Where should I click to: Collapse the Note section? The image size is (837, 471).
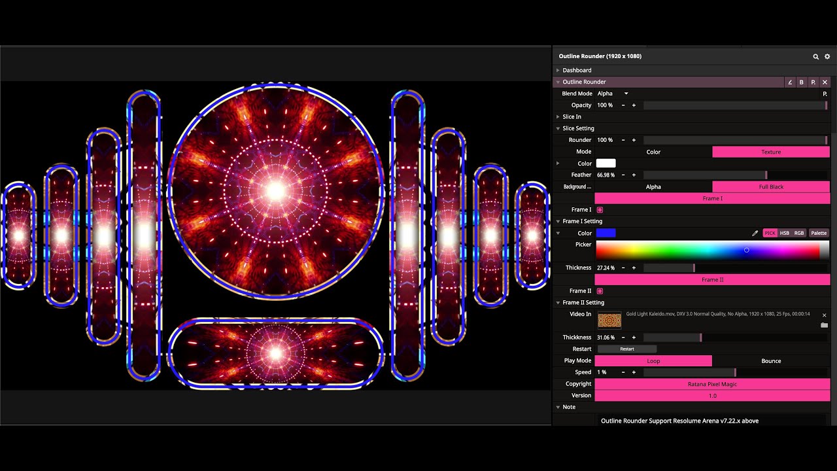pyautogui.click(x=558, y=407)
